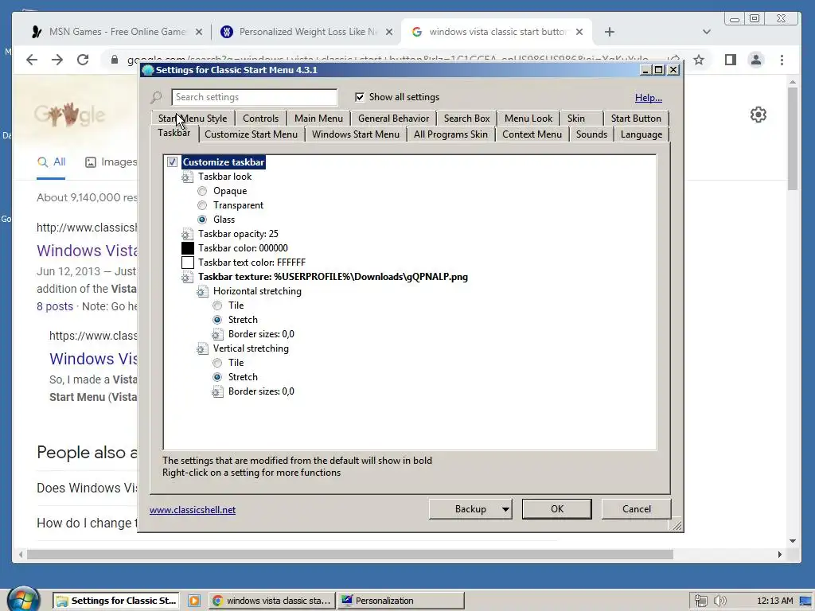815x611 pixels.
Task: Click the taskbar clock showing 12:13 AM
Action: point(775,601)
